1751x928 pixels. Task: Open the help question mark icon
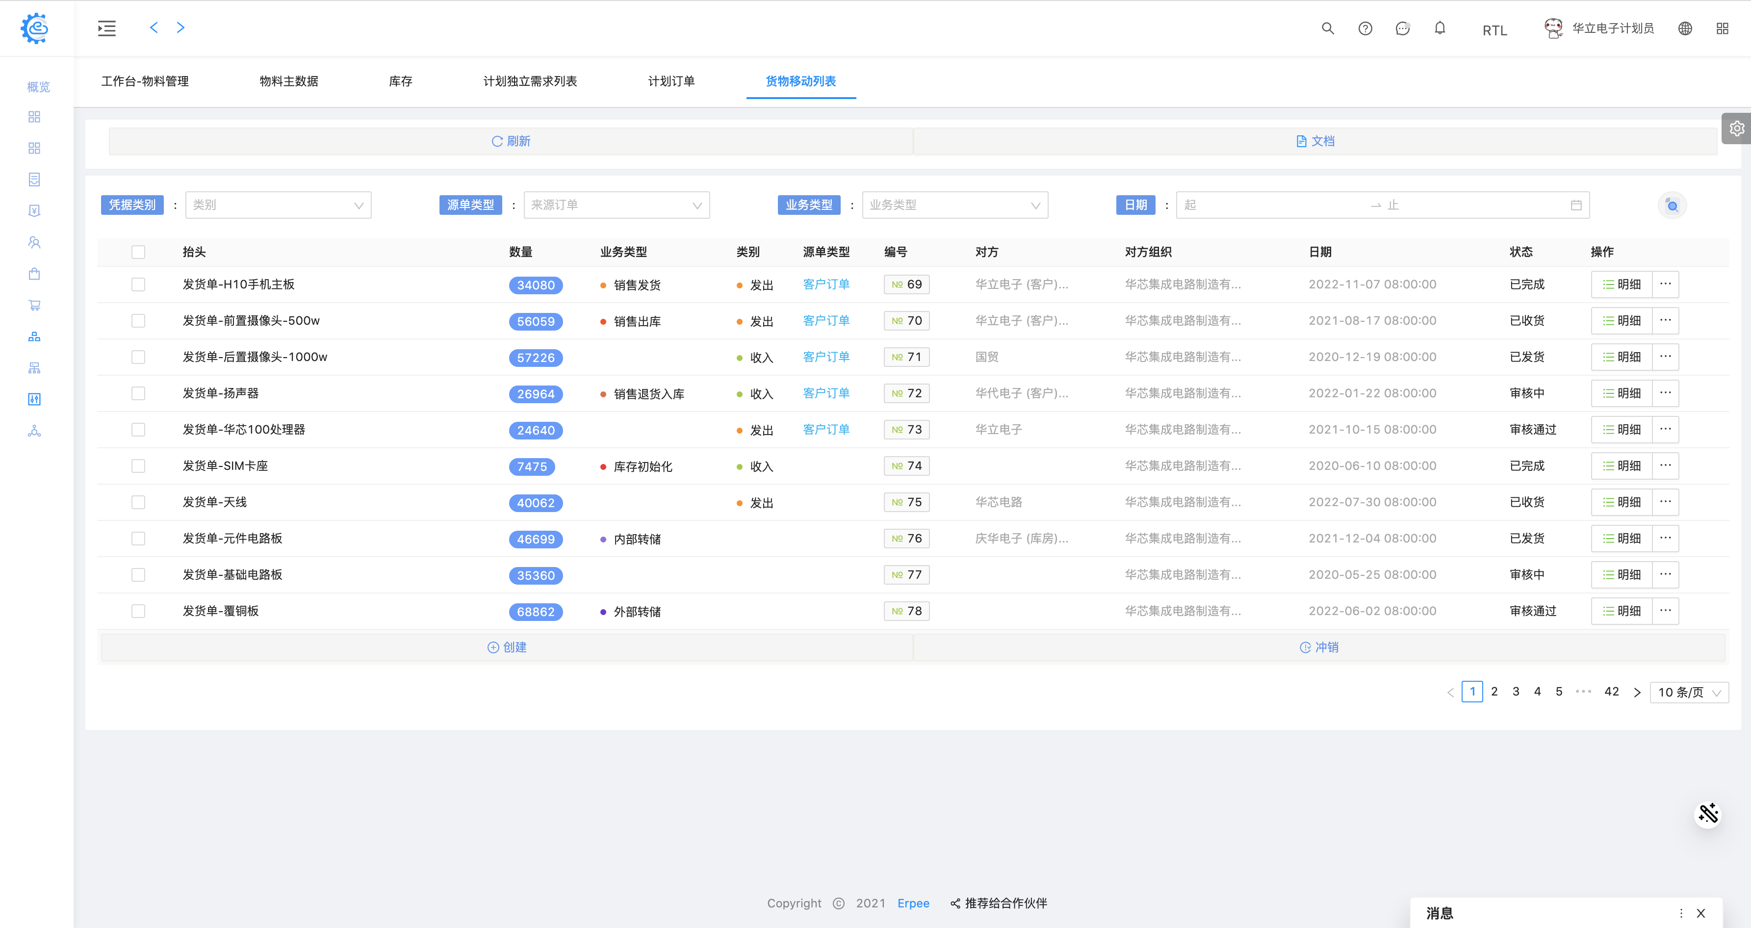pos(1365,28)
